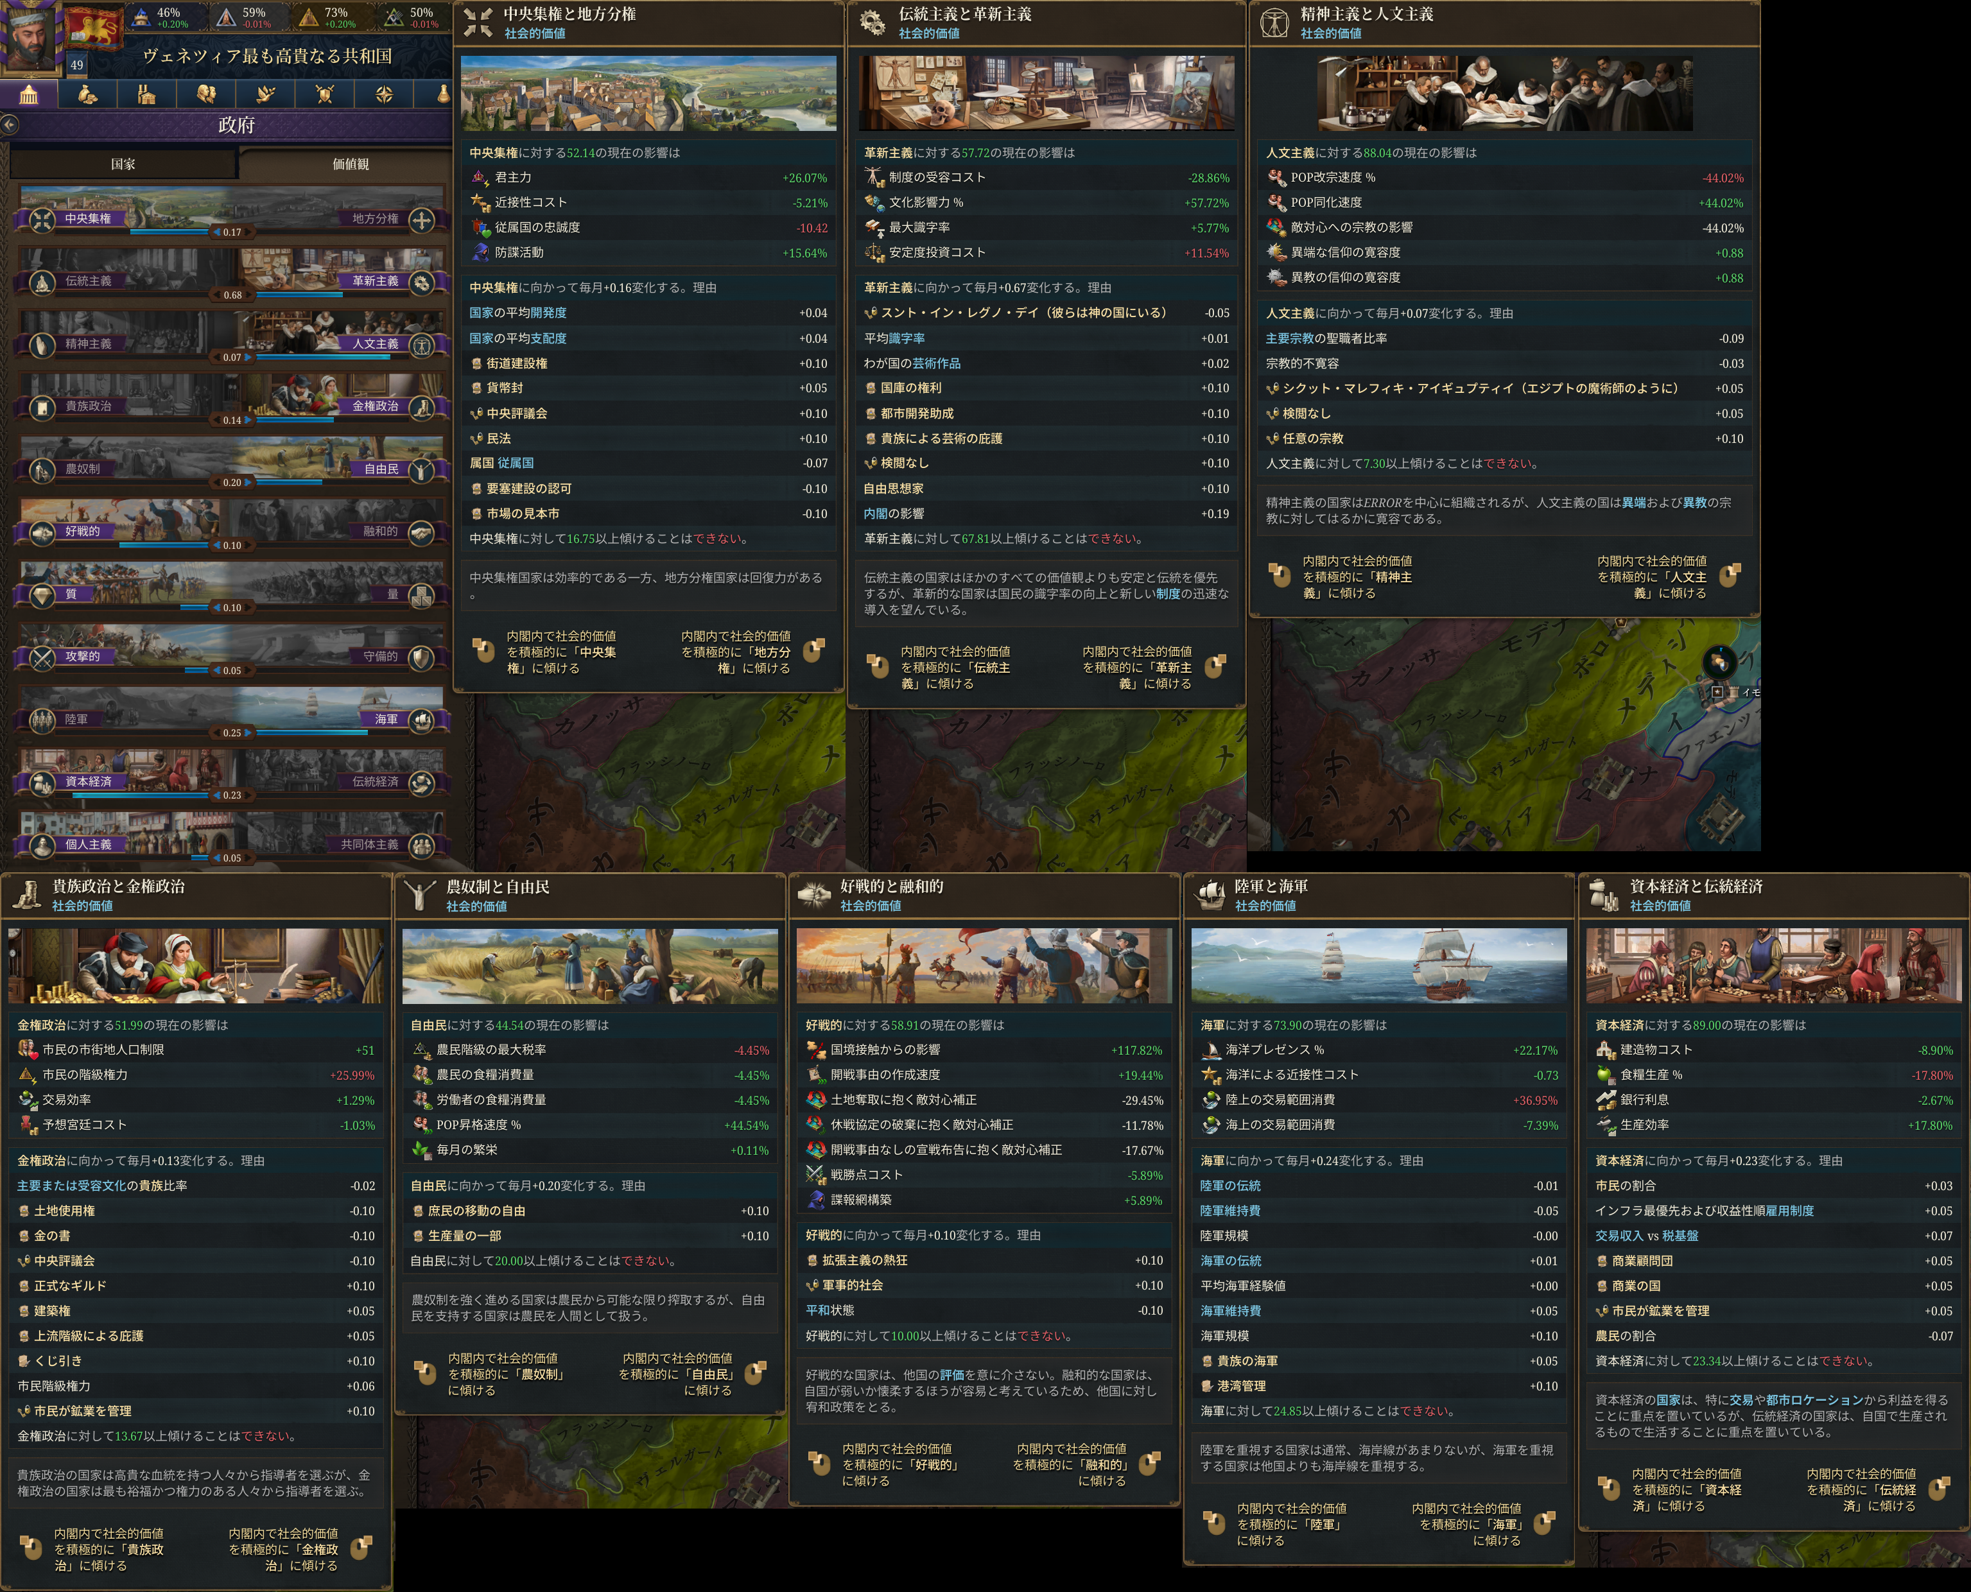Screen dimensions: 1971x1592
Task: Click the 従属国 link in centralization reasons
Action: [516, 463]
